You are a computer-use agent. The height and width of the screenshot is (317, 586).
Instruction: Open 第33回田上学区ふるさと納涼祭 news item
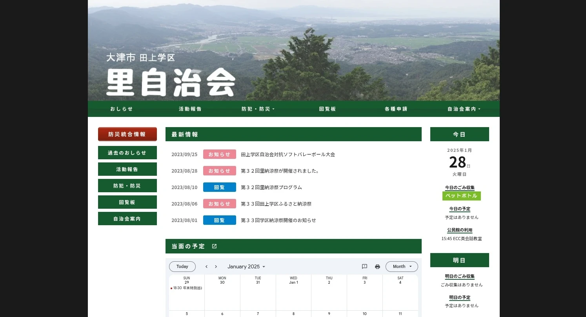pyautogui.click(x=276, y=204)
